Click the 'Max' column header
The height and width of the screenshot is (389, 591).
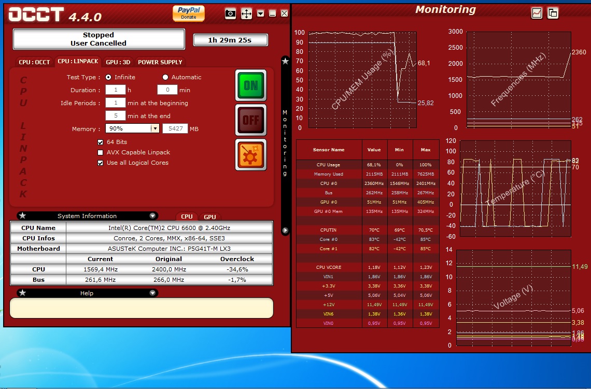pyautogui.click(x=426, y=150)
